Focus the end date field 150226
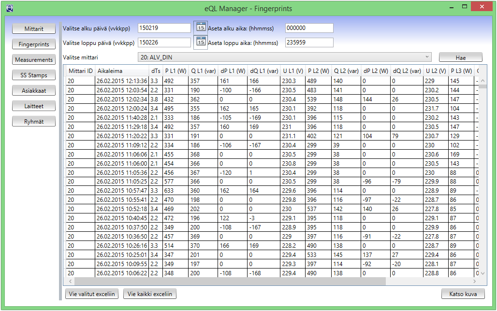This screenshot has width=497, height=311. click(164, 42)
